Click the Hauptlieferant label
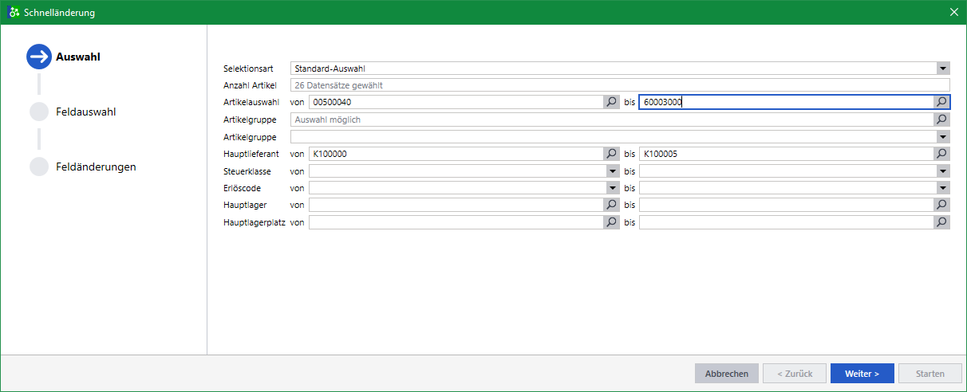 (x=251, y=154)
